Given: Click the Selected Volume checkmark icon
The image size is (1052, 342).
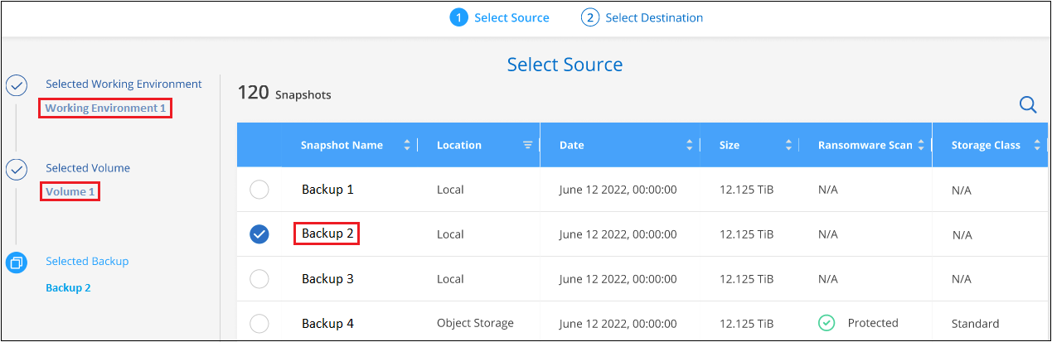Looking at the screenshot, I should pos(17,170).
